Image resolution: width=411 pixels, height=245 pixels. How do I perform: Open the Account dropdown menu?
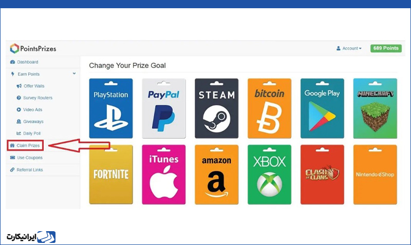349,48
